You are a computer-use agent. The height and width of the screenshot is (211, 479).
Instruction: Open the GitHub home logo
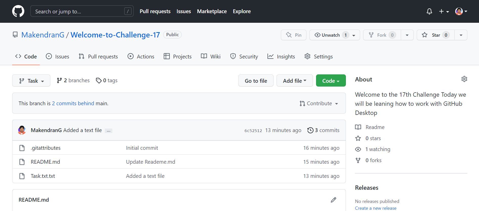[18, 11]
